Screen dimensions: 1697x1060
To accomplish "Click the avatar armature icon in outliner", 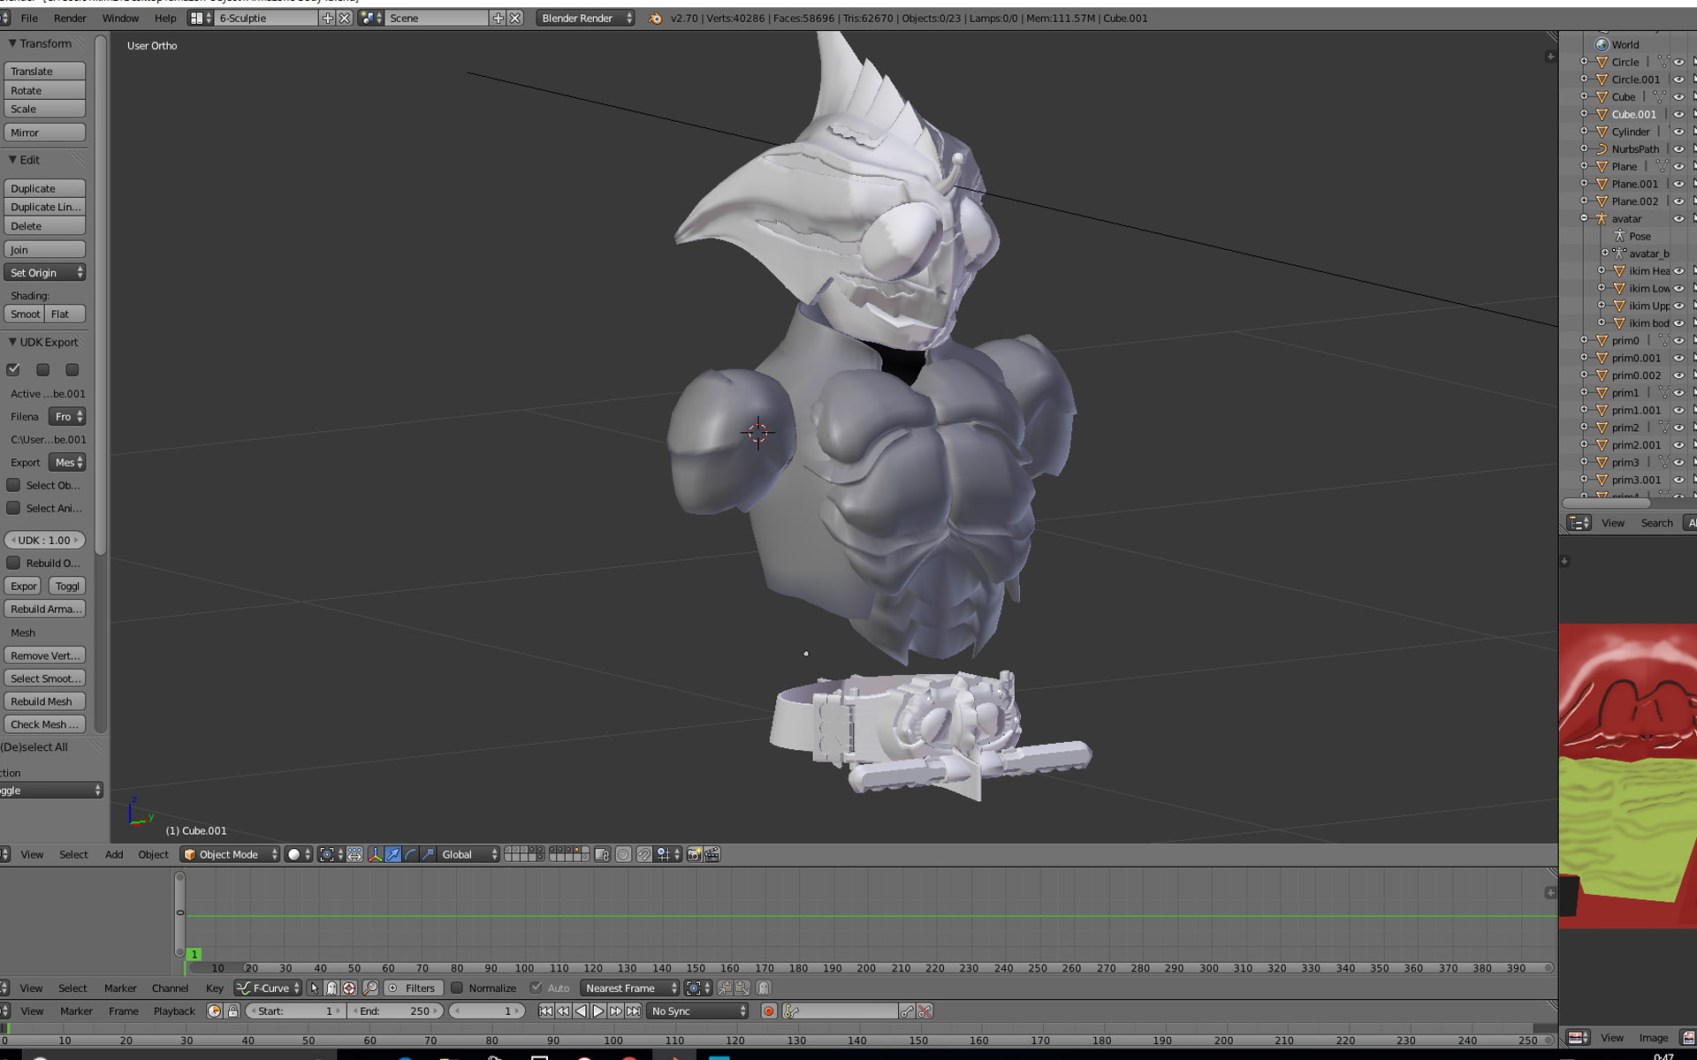I will [x=1602, y=218].
